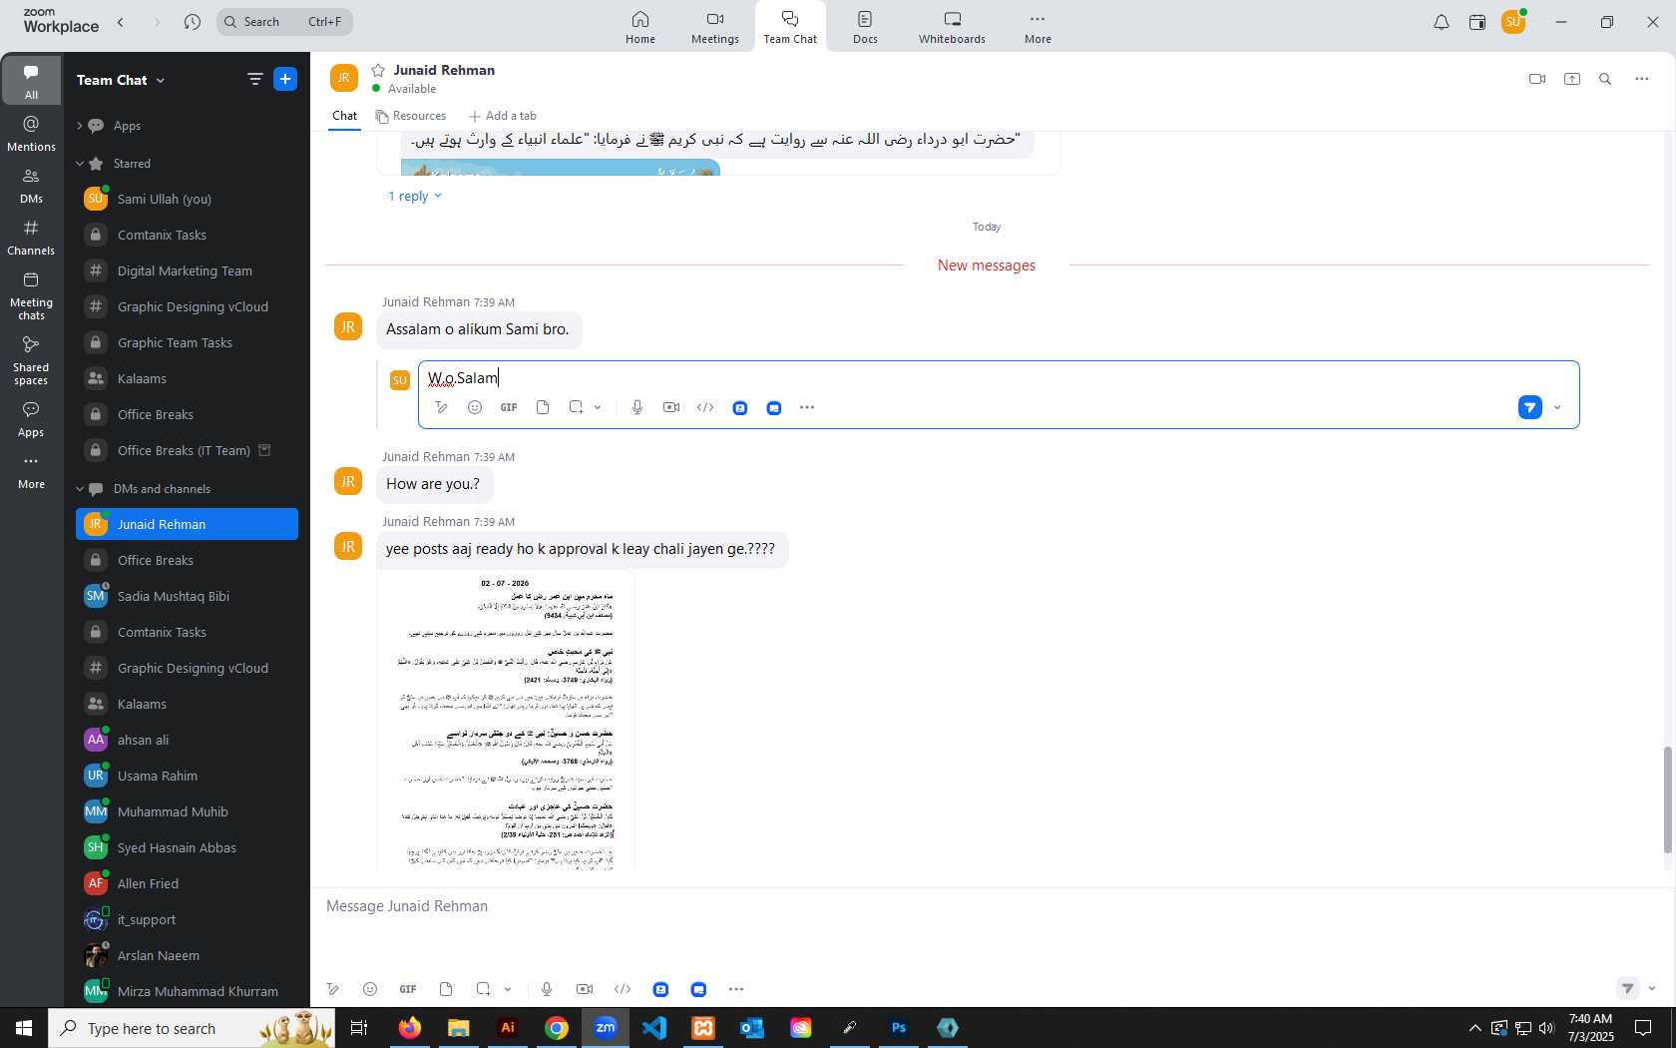Toggle formatting in bottom message toolbar
This screenshot has width=1676, height=1048.
pyautogui.click(x=333, y=989)
